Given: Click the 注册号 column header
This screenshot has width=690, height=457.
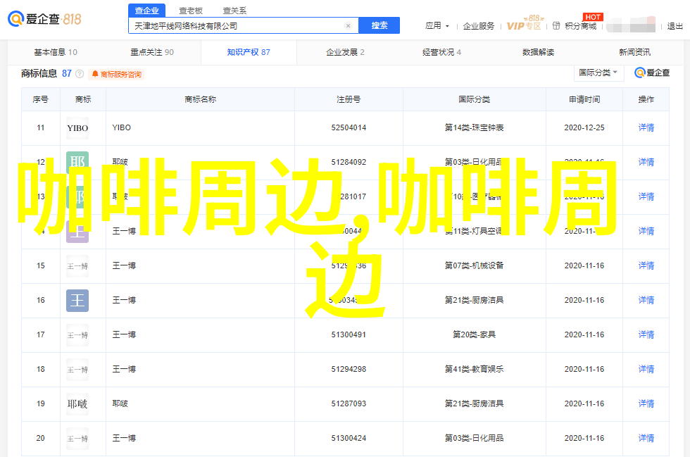Looking at the screenshot, I should coord(349,99).
